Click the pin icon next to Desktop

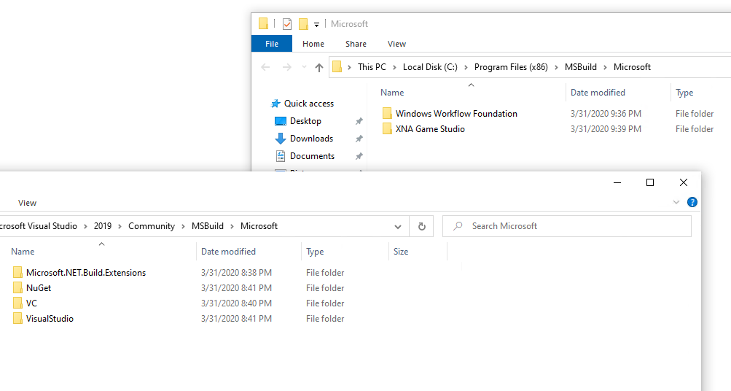[359, 121]
